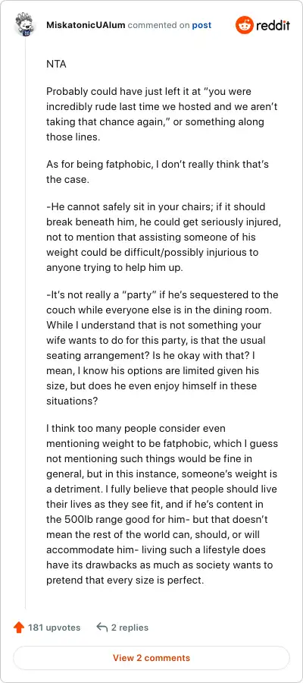Open the MiskatonicUAlum username profile link
Screen dimensions: 303x683
(x=86, y=25)
